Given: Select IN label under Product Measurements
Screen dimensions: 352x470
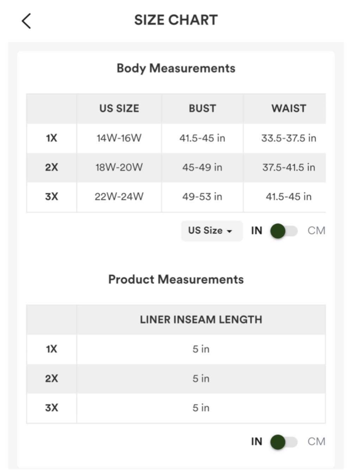Looking at the screenshot, I should tap(257, 441).
